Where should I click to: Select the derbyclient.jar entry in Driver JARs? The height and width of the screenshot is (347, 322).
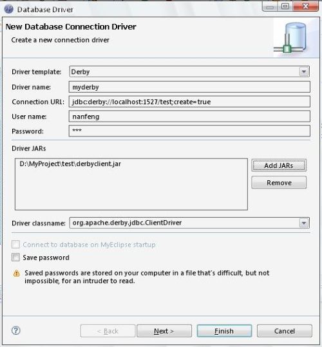click(x=70, y=164)
